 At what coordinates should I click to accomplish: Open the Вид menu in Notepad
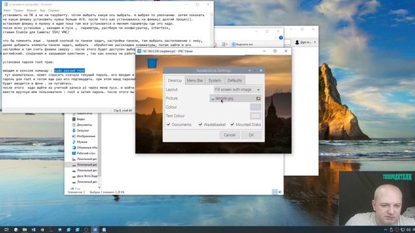coord(43,10)
